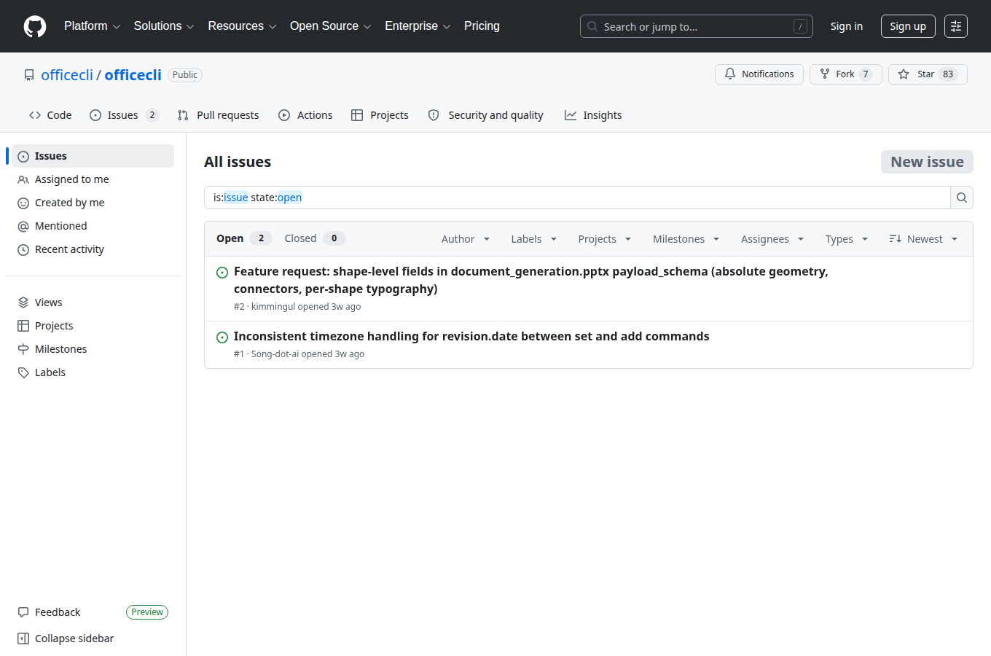991x656 pixels.
Task: Open the Labels filter dropdown
Action: click(x=534, y=239)
